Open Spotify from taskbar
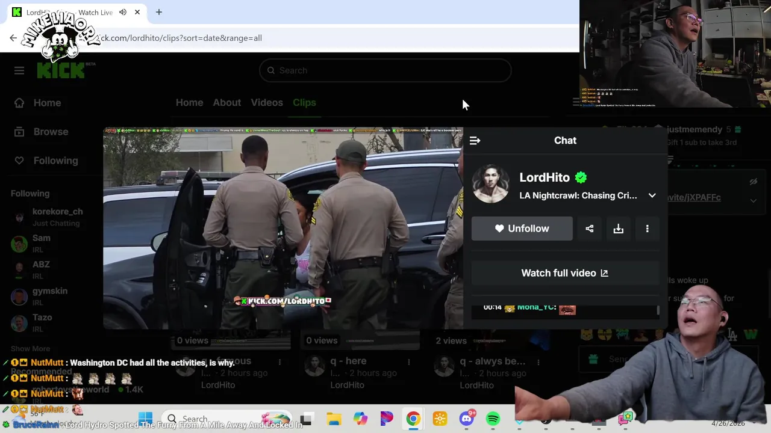Viewport: 771px width, 433px height. point(493,419)
